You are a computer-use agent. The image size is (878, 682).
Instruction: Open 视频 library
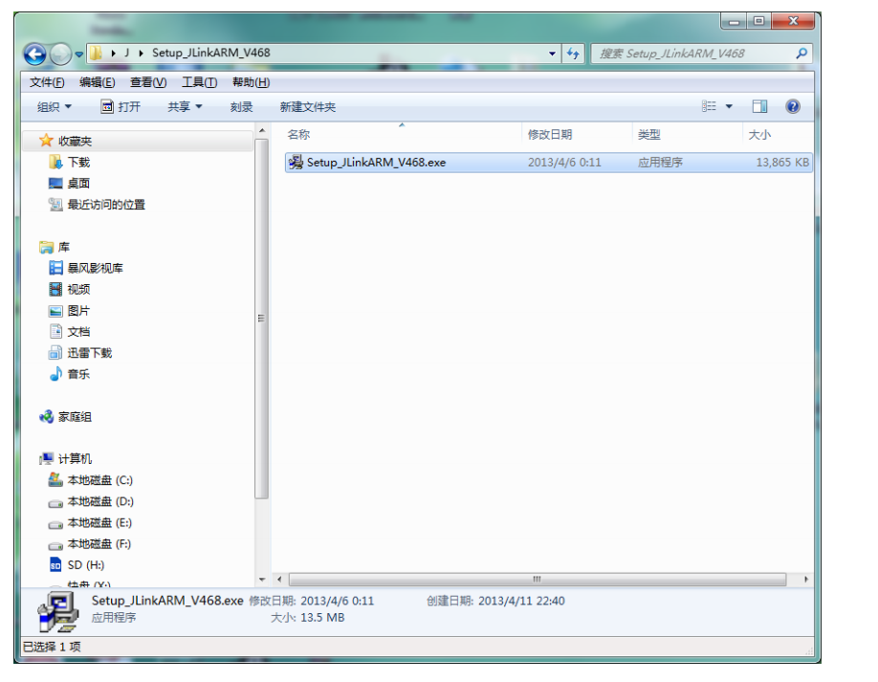coord(78,290)
